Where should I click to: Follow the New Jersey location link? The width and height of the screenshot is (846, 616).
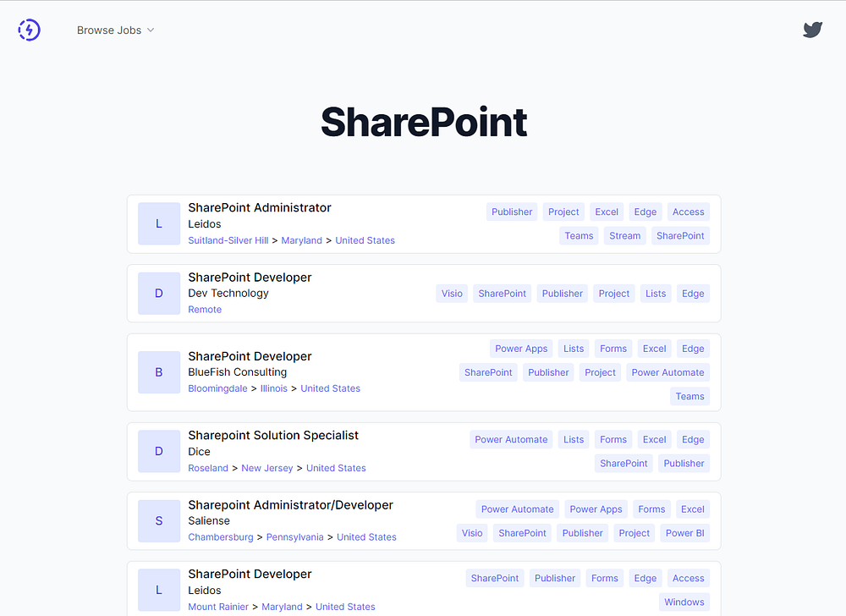coord(267,468)
